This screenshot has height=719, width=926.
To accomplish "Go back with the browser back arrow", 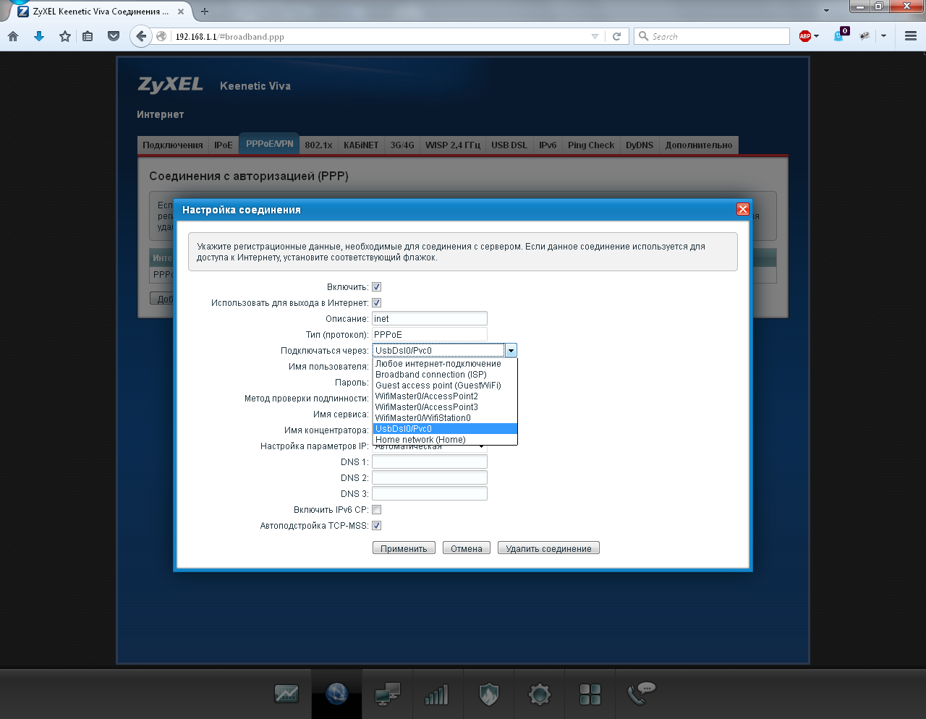I will 140,36.
